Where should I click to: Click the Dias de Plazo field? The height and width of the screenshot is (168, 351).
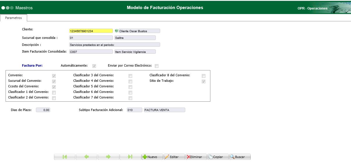(43, 110)
